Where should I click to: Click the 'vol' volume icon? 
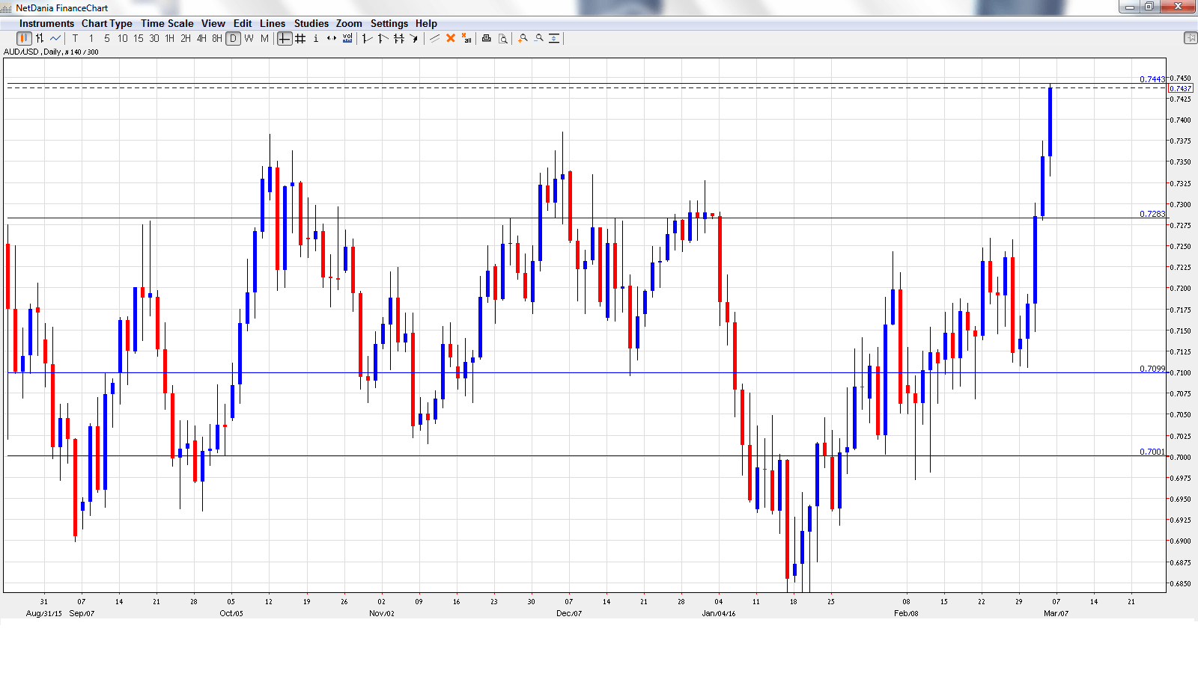(347, 38)
